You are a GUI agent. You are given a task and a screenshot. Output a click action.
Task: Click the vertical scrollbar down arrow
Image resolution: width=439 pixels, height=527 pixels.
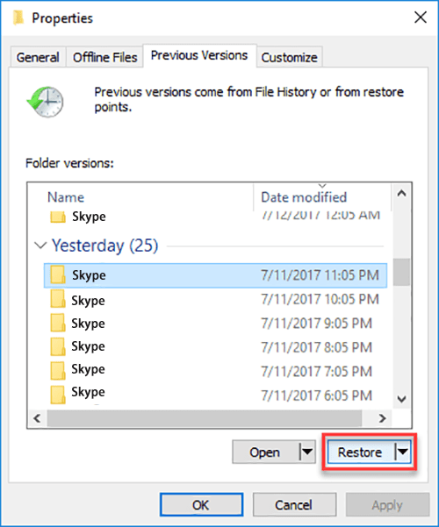coord(401,399)
